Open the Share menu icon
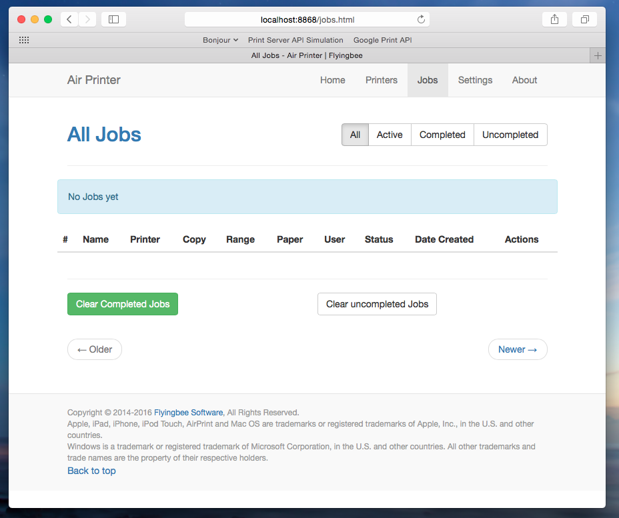 pyautogui.click(x=554, y=19)
